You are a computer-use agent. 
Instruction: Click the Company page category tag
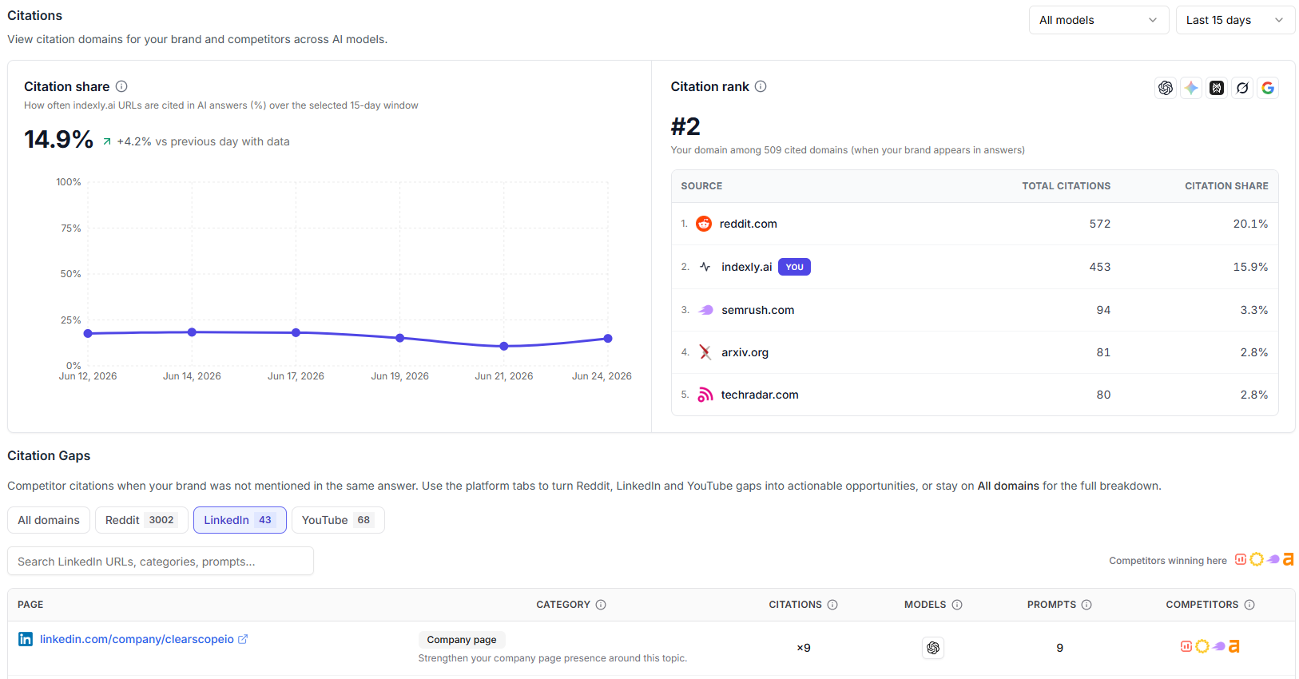coord(462,640)
